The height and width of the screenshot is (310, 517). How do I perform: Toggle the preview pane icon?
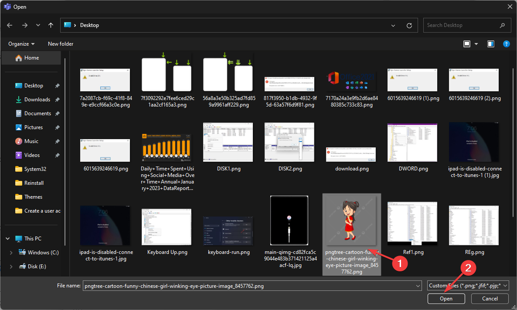click(x=491, y=44)
